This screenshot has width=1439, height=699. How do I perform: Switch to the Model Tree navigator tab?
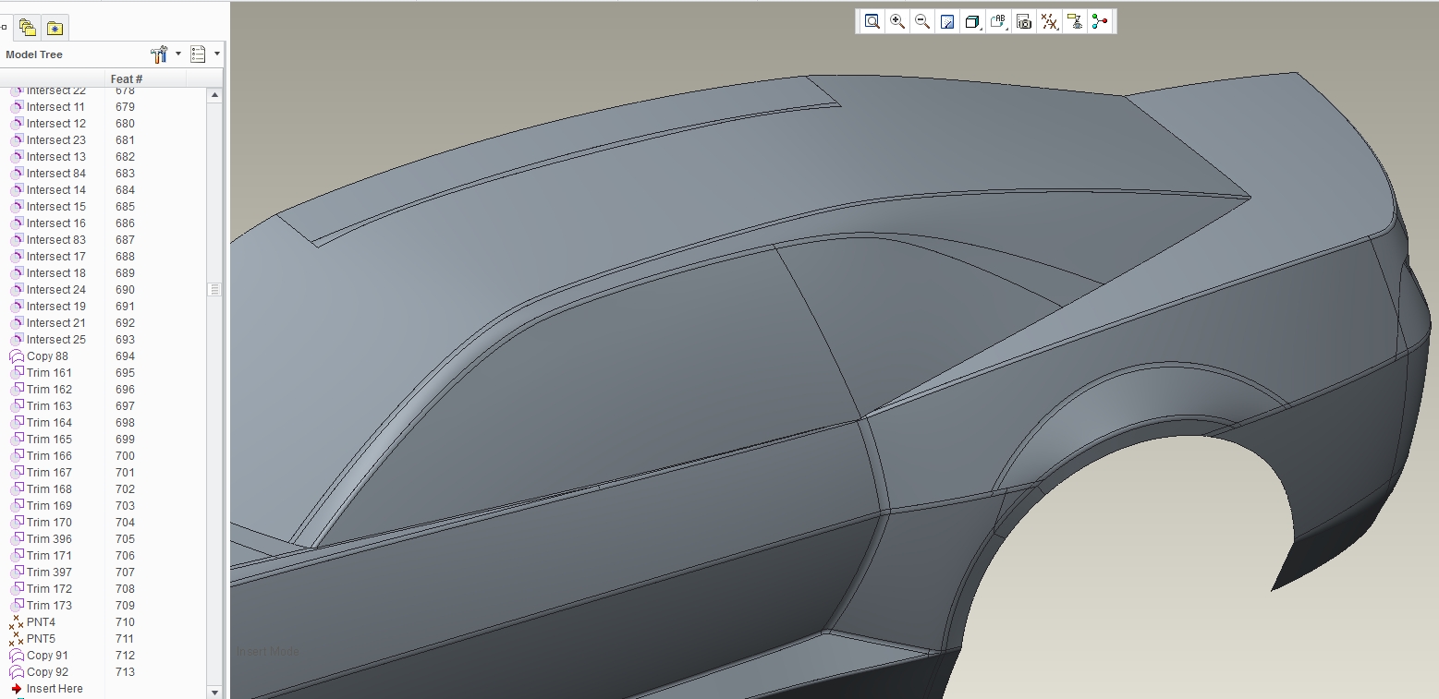5,28
